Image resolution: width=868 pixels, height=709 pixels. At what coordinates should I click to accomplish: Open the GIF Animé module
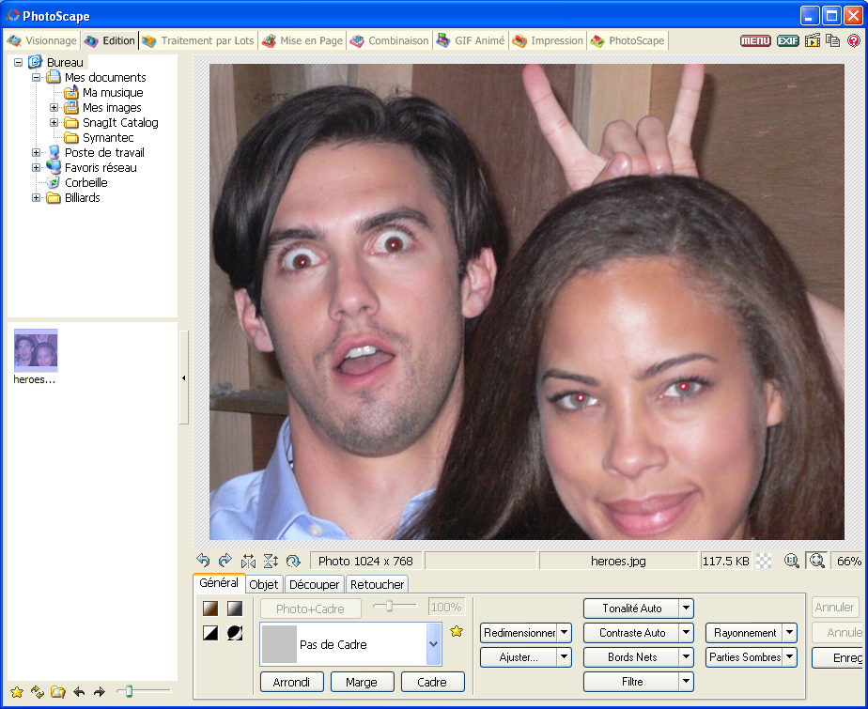pyautogui.click(x=470, y=40)
